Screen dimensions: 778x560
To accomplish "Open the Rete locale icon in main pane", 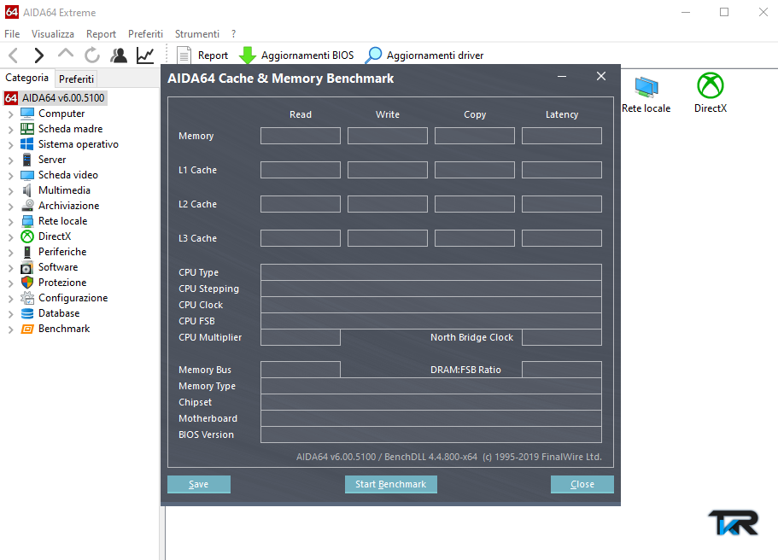I will coord(646,87).
